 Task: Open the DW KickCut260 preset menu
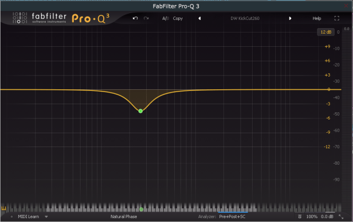244,18
